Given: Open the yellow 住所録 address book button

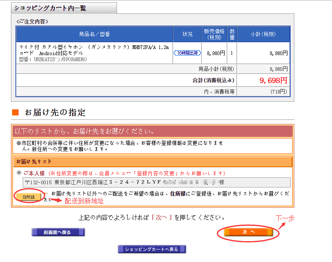Looking at the screenshot, I should coord(28,197).
